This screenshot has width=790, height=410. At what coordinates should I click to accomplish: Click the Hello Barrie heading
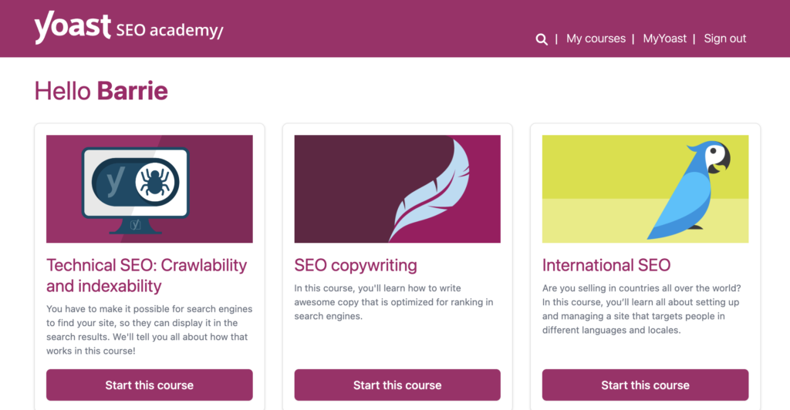coord(101,91)
